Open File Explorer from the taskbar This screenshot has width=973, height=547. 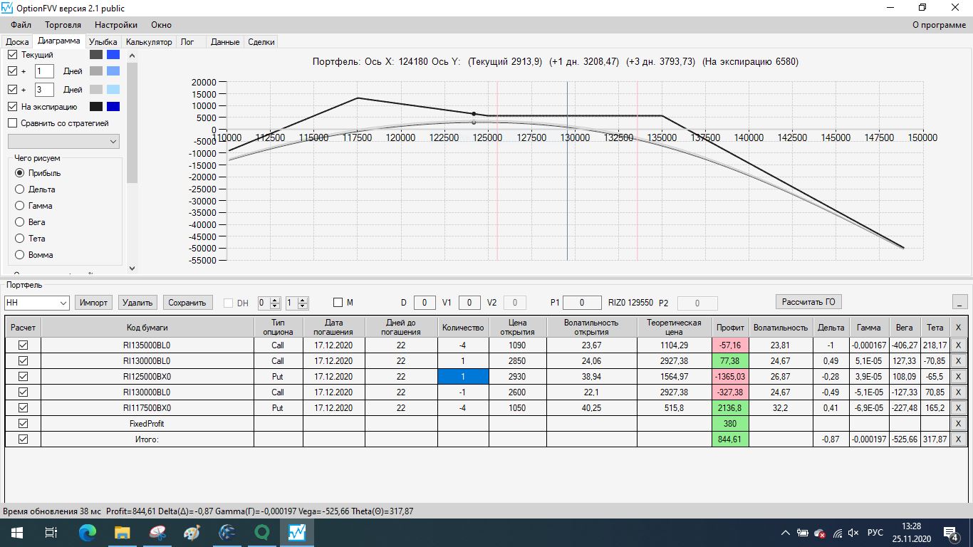123,532
